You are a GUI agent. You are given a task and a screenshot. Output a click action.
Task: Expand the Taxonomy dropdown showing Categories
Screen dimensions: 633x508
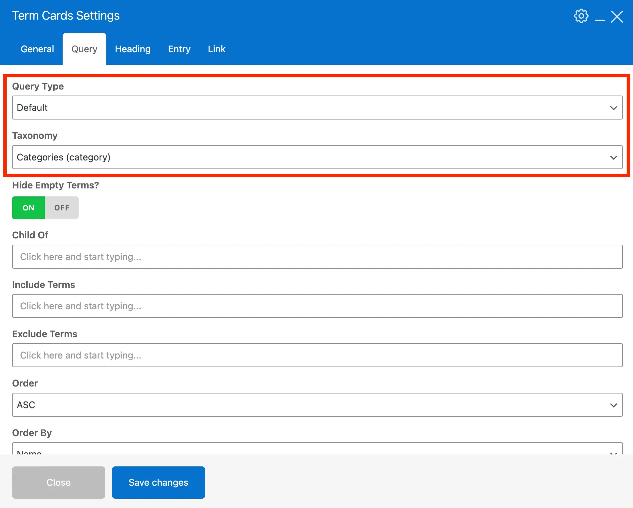tap(316, 157)
